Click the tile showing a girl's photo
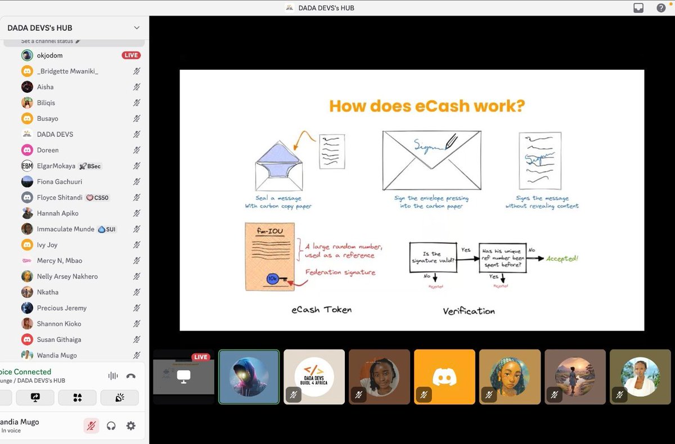This screenshot has width=675, height=444. [x=379, y=377]
